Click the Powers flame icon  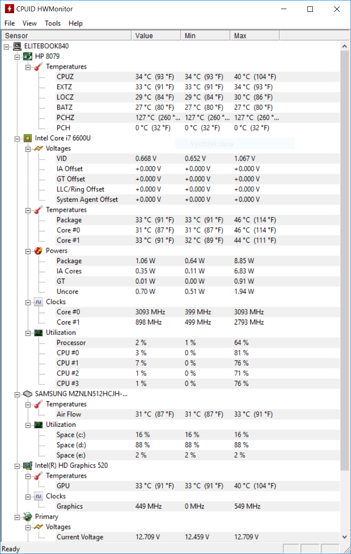(39, 250)
